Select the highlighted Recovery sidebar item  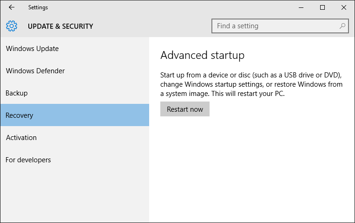(20, 115)
